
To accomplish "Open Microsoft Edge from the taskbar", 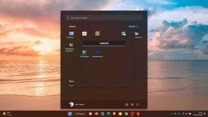I will pos(108,114).
